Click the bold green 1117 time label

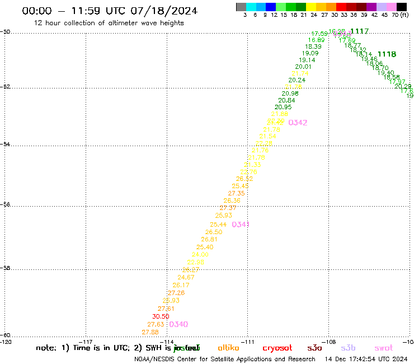pyautogui.click(x=359, y=31)
